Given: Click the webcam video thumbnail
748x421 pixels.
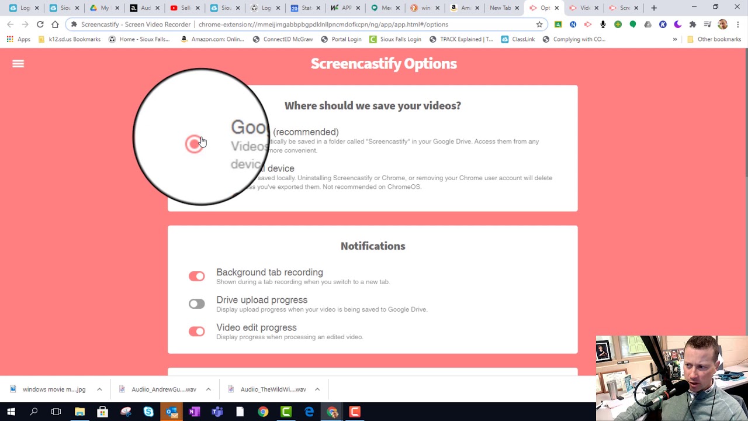Looking at the screenshot, I should click(672, 378).
